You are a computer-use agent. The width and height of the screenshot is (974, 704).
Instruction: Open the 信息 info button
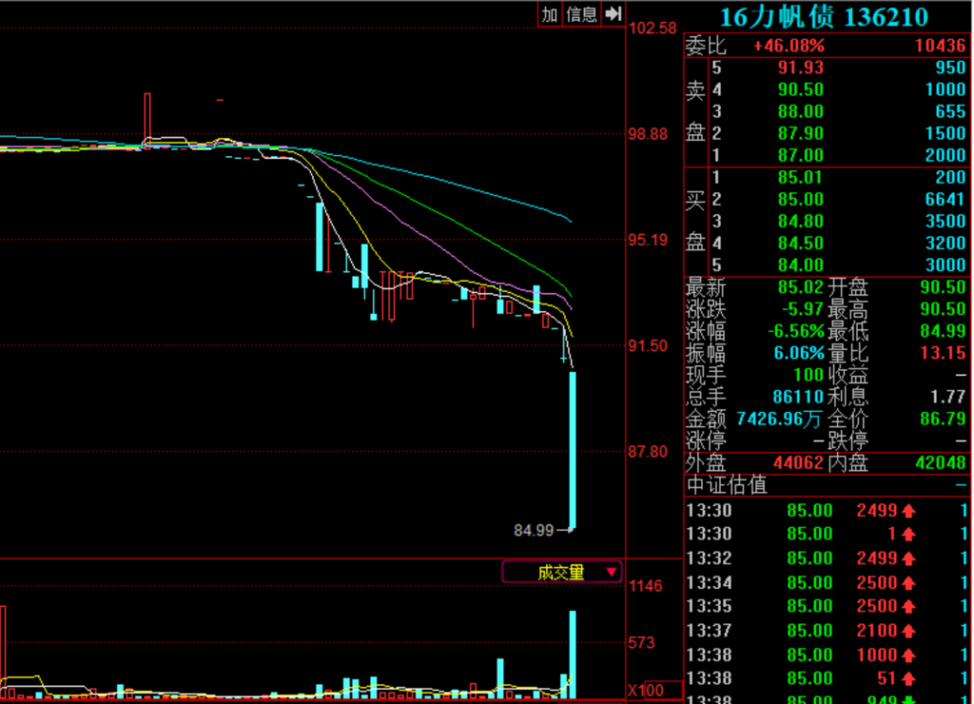click(581, 14)
